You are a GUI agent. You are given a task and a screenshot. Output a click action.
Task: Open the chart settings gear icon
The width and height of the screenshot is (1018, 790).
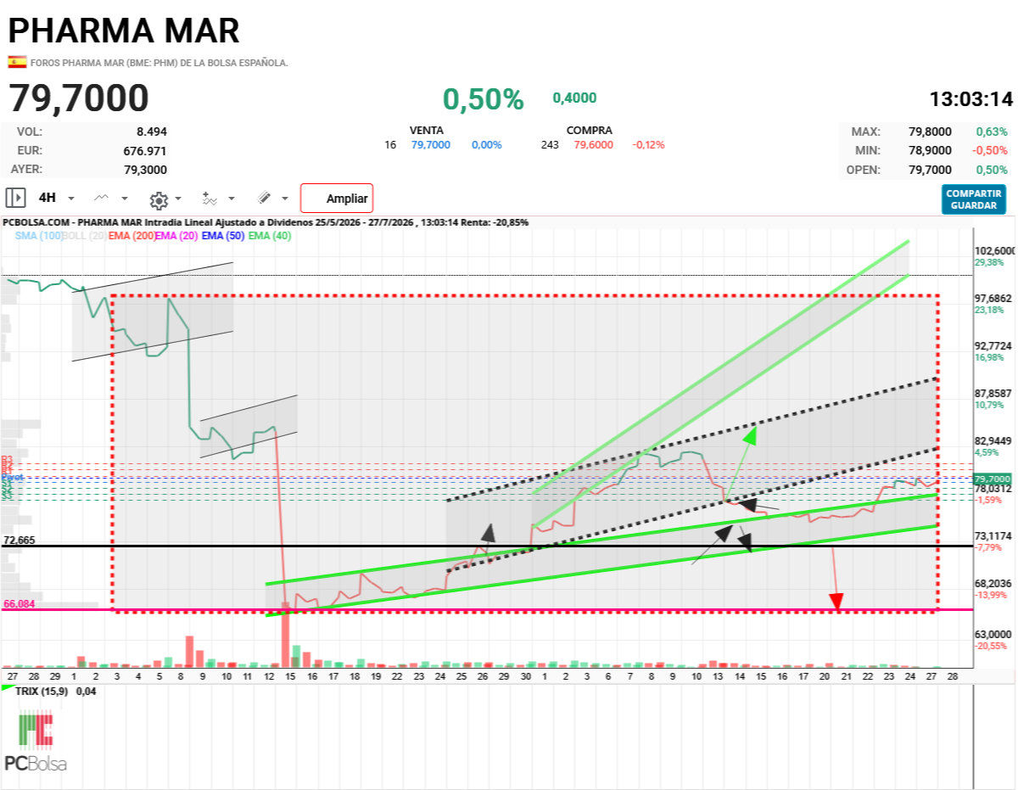click(x=158, y=199)
